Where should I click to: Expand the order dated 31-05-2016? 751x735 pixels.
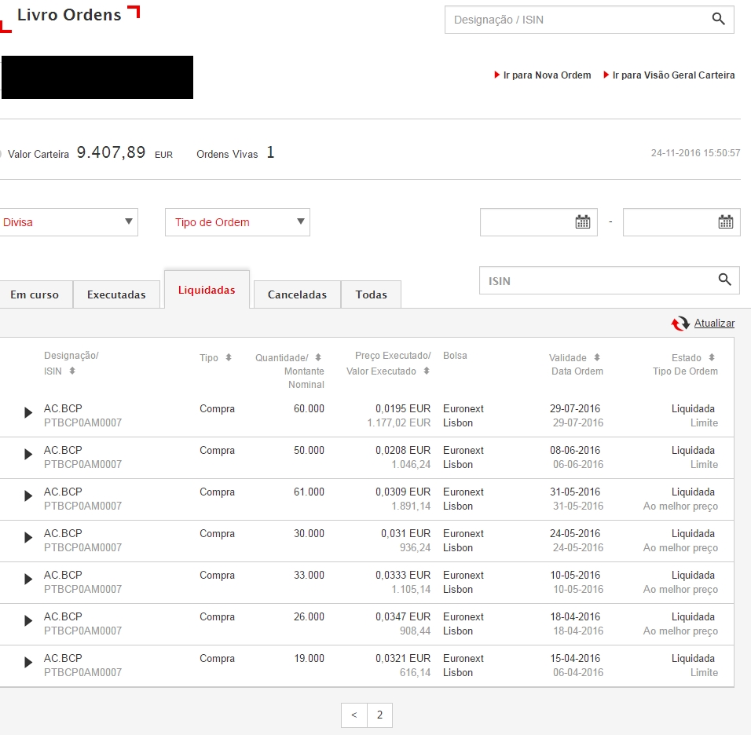(28, 496)
